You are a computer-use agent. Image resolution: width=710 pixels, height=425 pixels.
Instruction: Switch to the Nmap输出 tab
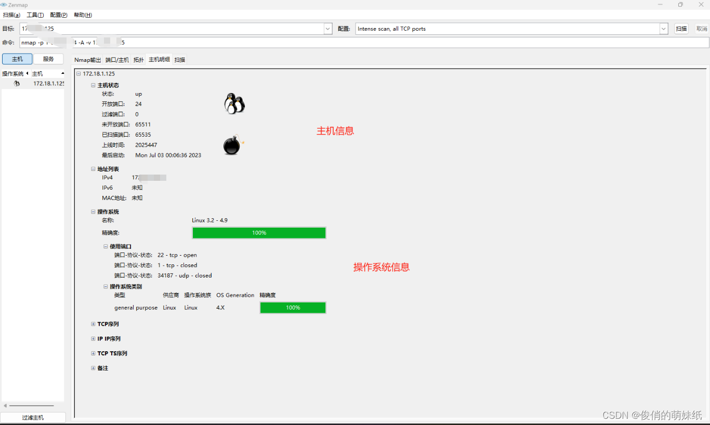click(x=87, y=60)
